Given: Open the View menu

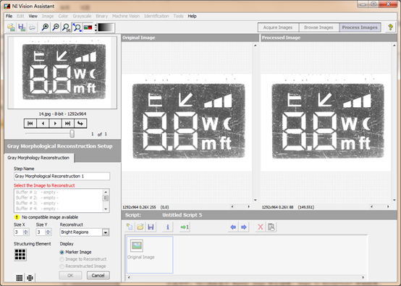Looking at the screenshot, I should (33, 16).
